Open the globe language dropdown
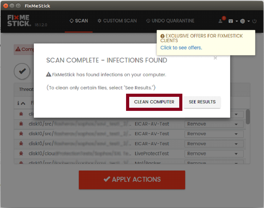Viewport: 264px width, 208px height. [245, 21]
